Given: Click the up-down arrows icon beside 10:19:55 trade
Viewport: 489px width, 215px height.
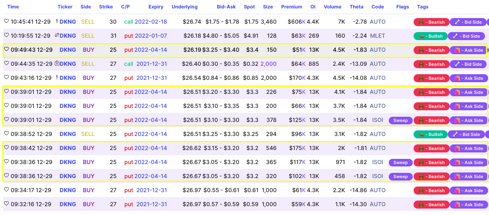Looking at the screenshot, I should [57, 35].
